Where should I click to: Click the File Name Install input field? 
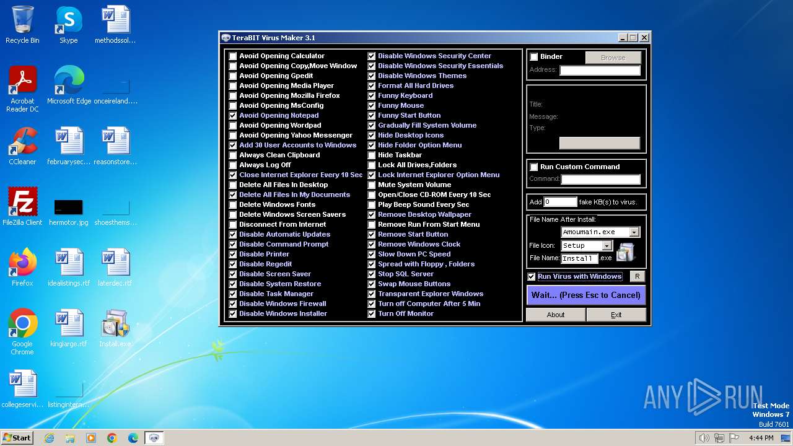(x=579, y=258)
